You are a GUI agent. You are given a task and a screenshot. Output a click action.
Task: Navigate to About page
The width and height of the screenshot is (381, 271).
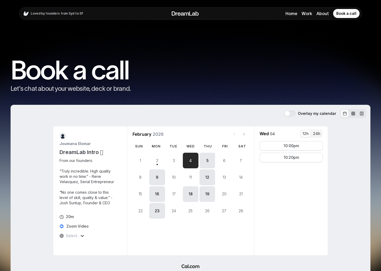(x=323, y=13)
